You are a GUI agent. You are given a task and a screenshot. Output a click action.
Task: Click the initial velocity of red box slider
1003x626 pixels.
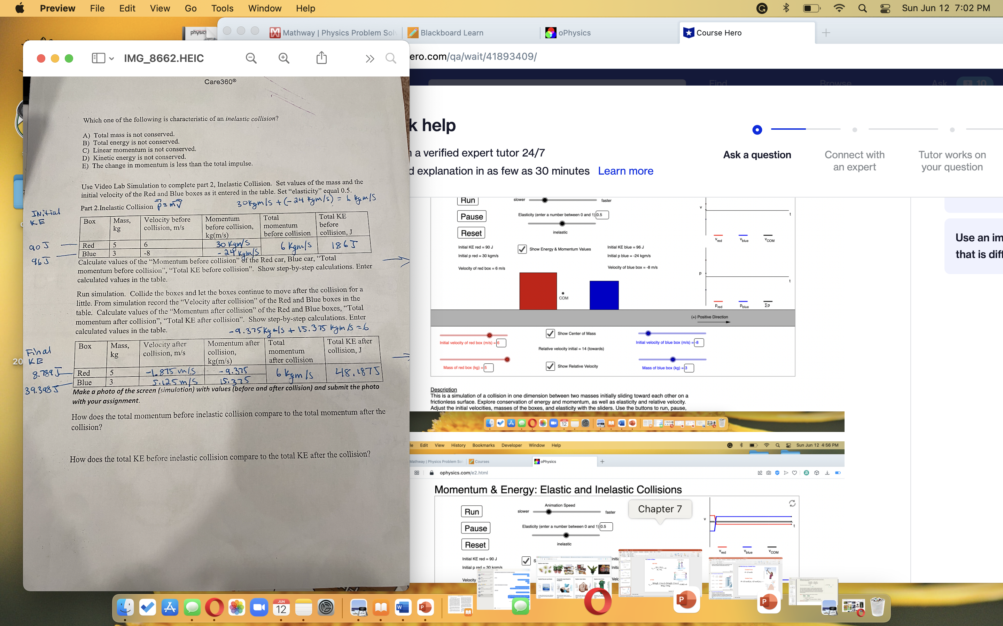489,335
